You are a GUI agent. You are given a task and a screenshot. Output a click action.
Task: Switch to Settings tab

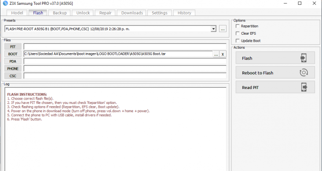[159, 13]
